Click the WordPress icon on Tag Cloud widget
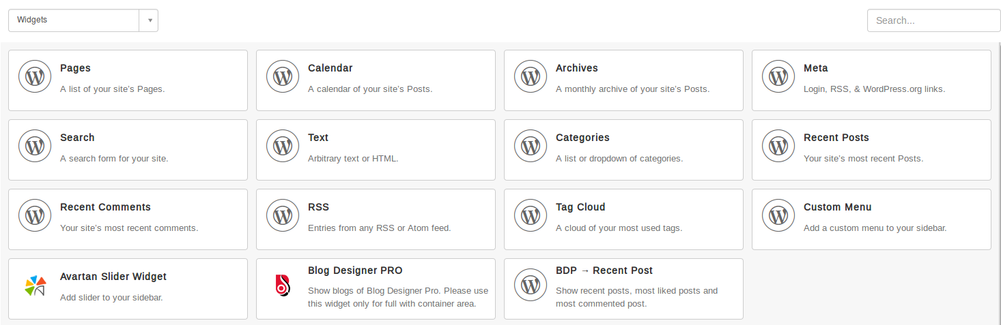The image size is (1001, 325). (x=531, y=215)
